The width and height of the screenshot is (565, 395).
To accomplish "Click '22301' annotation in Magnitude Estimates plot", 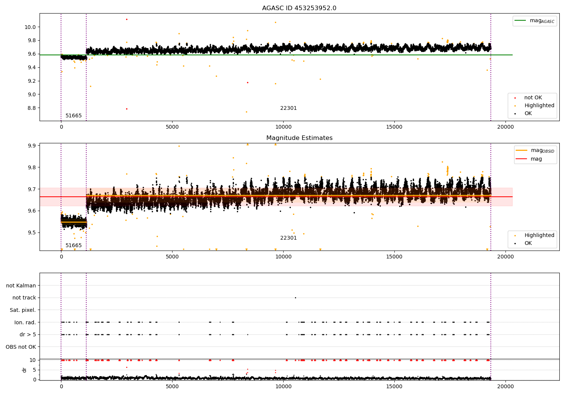I will point(289,238).
